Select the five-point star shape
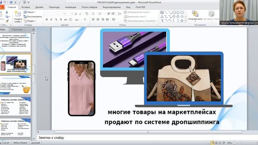Image resolution: width=258 pixels, height=145 pixels. point(182,21)
